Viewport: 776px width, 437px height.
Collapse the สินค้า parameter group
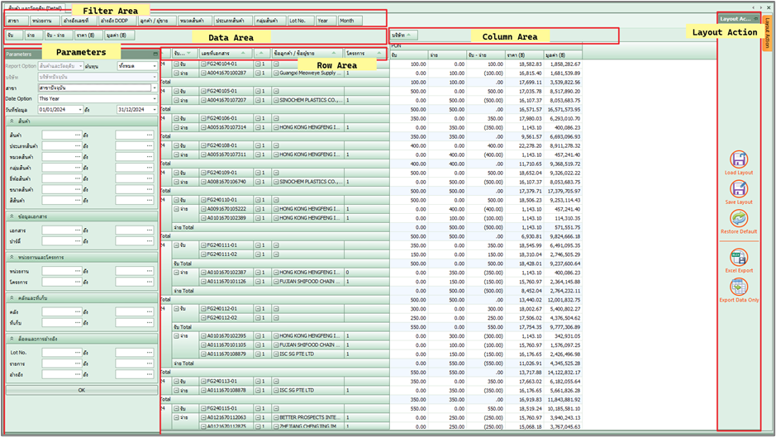tap(12, 121)
